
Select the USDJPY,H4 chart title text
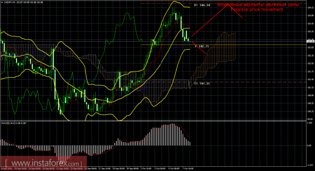(x=9, y=2)
